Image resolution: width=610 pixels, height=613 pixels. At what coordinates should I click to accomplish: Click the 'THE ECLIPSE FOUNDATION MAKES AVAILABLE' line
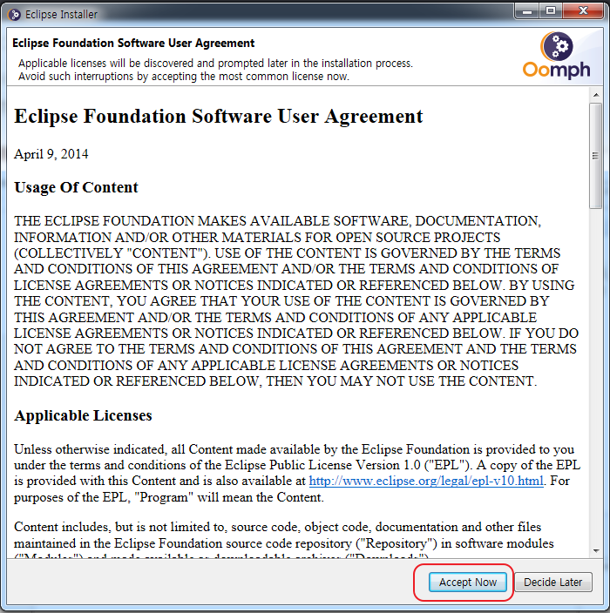(277, 221)
